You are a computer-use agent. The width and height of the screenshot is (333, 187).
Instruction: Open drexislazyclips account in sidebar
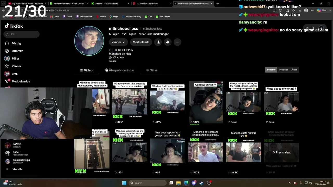(17, 161)
